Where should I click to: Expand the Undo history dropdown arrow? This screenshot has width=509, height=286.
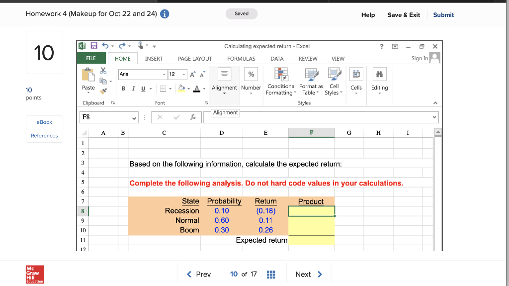(113, 46)
